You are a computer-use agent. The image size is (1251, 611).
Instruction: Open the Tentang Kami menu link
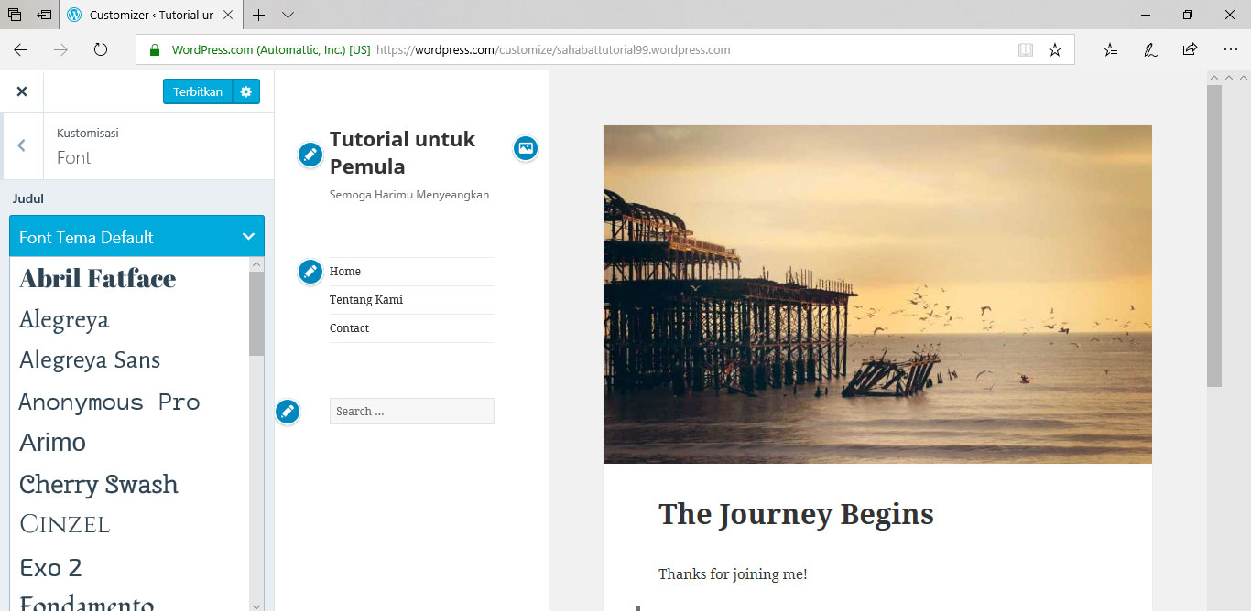[x=366, y=300]
